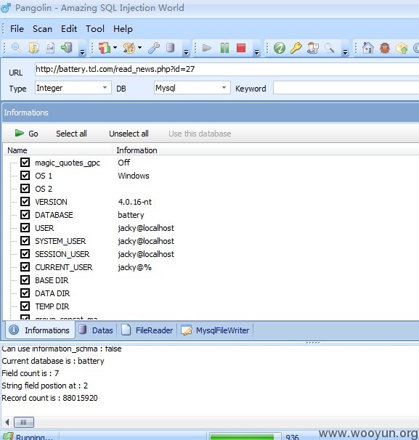Uncheck the SYSTEM_USER checkbox
419x440 pixels.
[25, 240]
